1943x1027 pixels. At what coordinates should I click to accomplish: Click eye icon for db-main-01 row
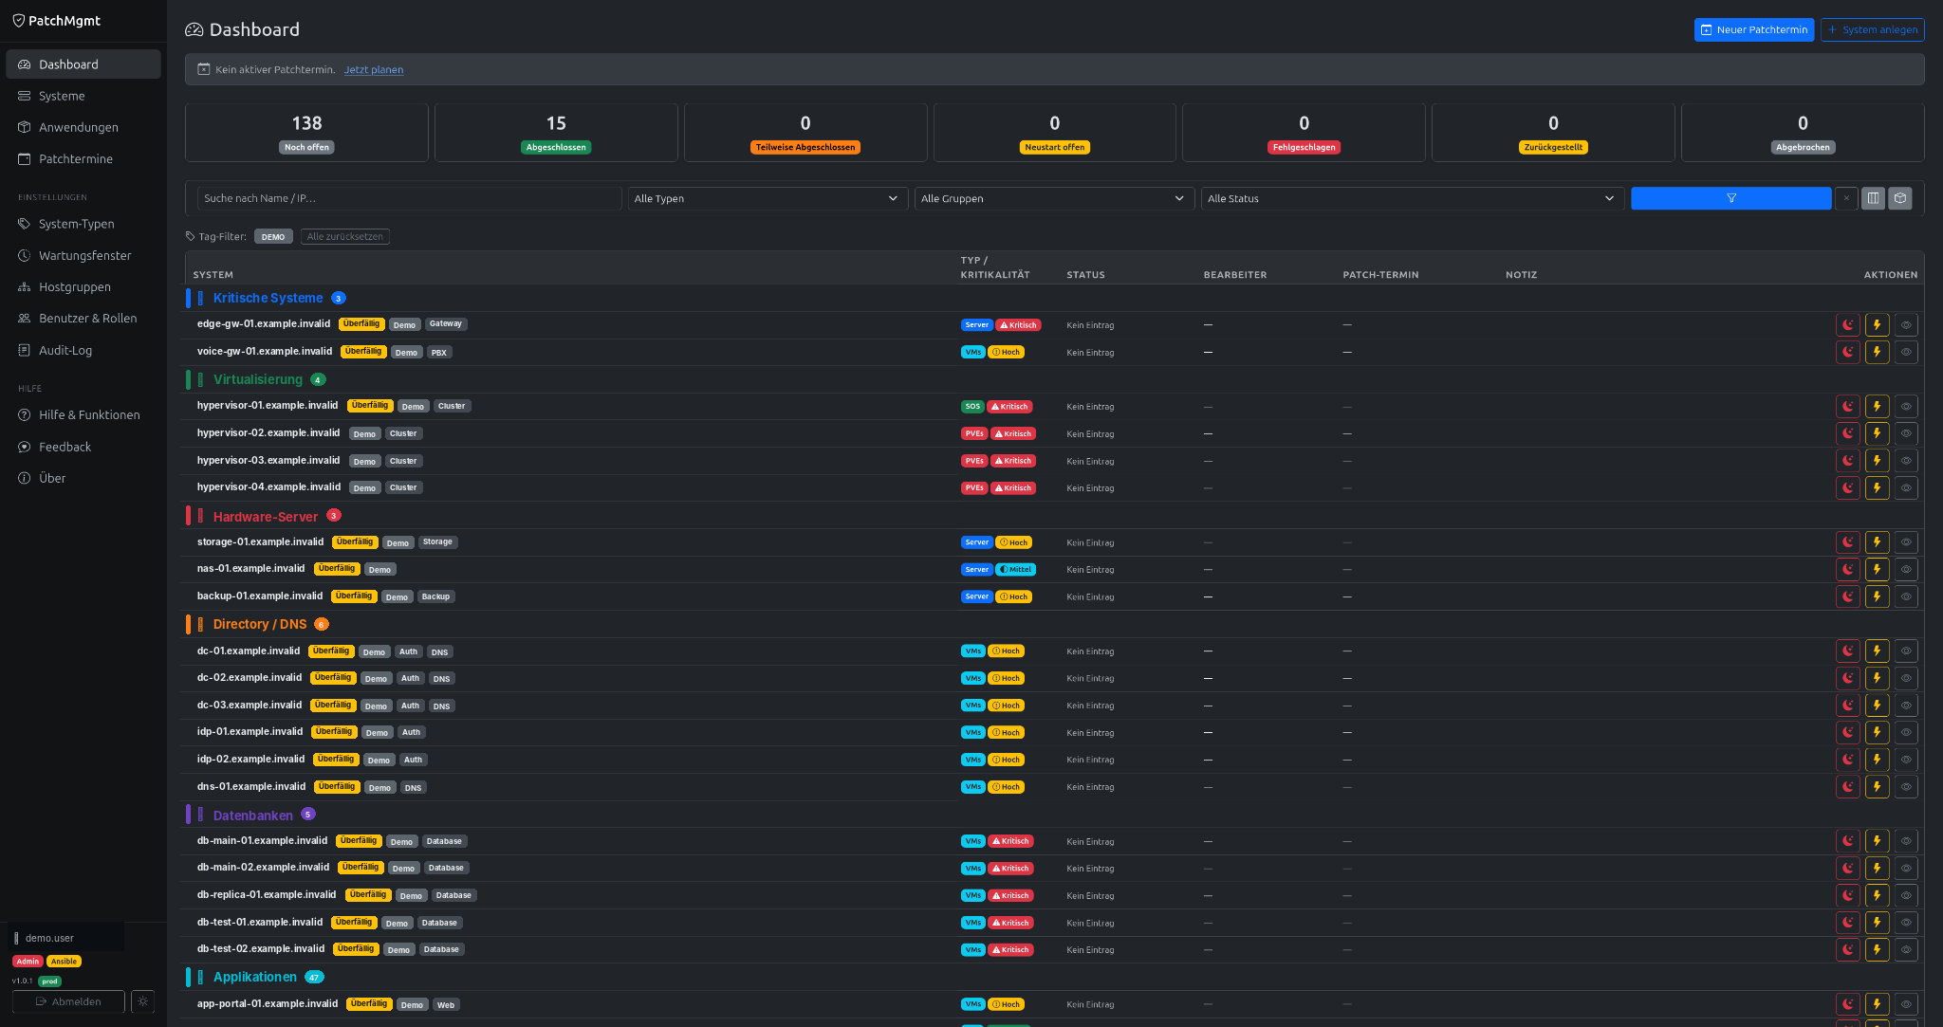[x=1906, y=841]
